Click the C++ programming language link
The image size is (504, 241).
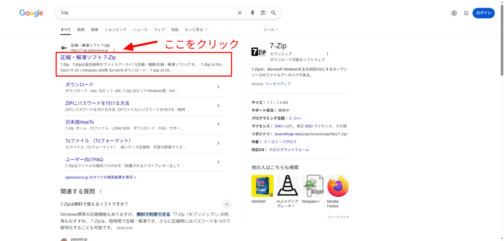pos(297,118)
